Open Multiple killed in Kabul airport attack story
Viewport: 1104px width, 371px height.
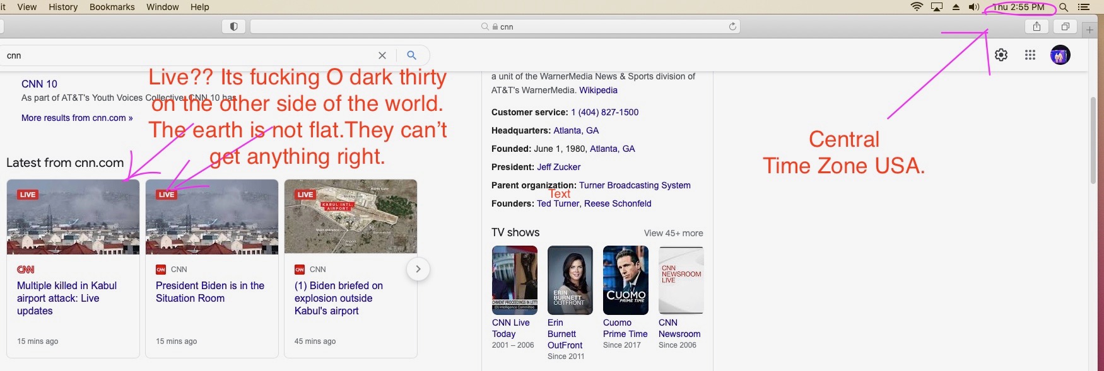67,298
